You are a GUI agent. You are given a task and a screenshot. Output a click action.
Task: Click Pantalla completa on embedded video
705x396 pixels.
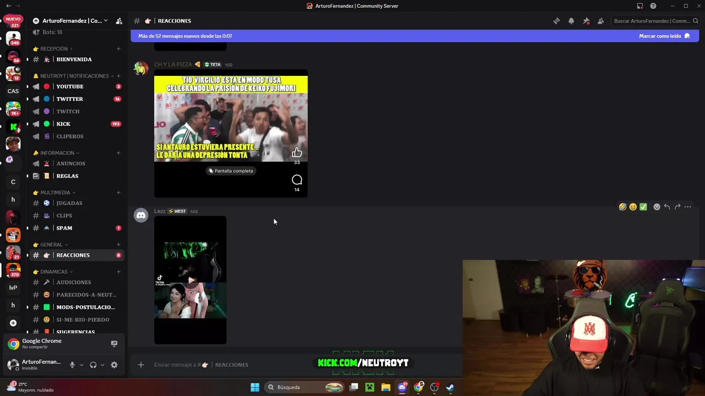pos(231,171)
